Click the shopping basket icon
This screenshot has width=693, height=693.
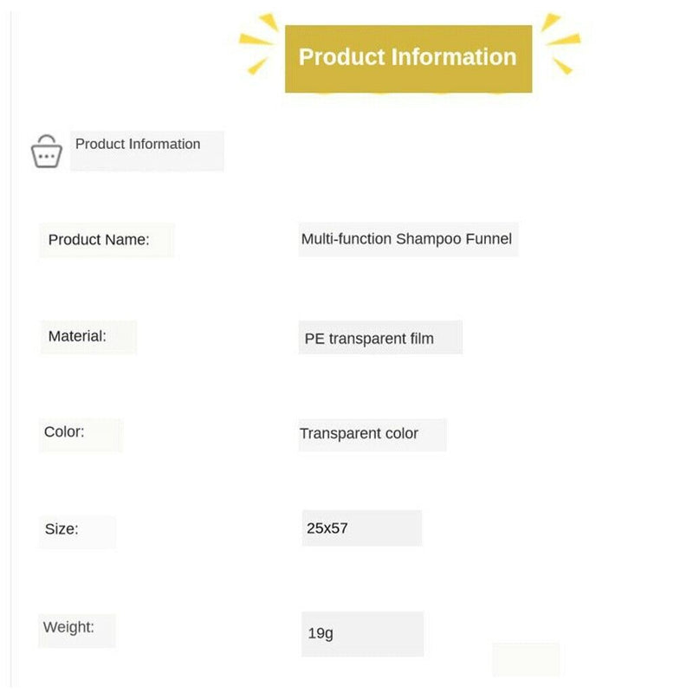click(46, 152)
